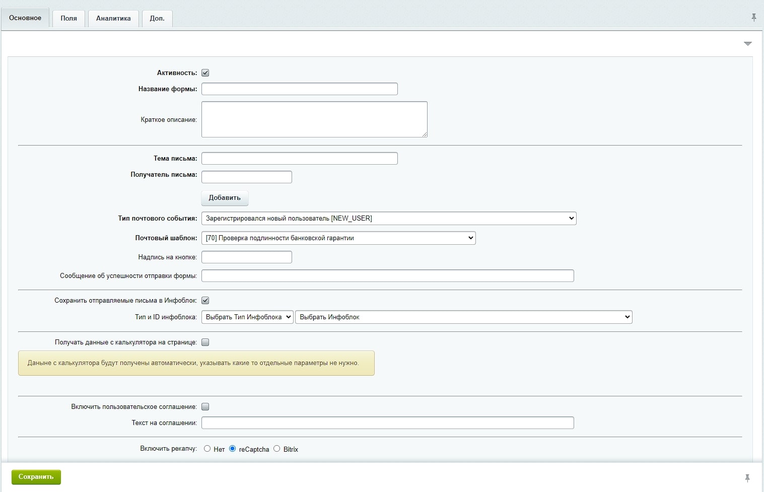Click the pin icon in the bottom bar
The height and width of the screenshot is (492, 764).
[747, 478]
